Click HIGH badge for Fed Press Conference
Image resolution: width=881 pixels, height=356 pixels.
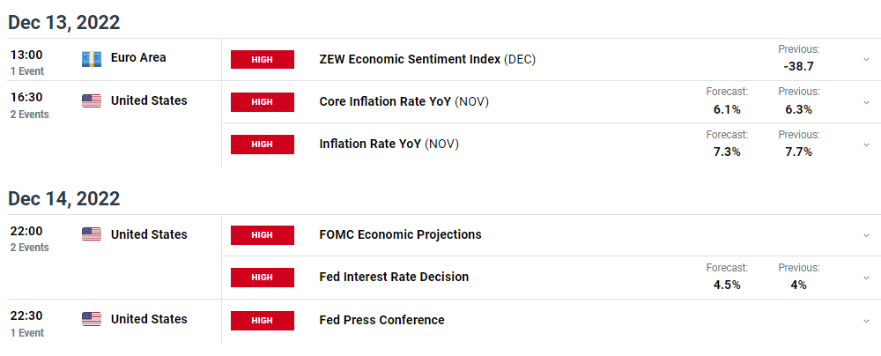[x=263, y=321]
